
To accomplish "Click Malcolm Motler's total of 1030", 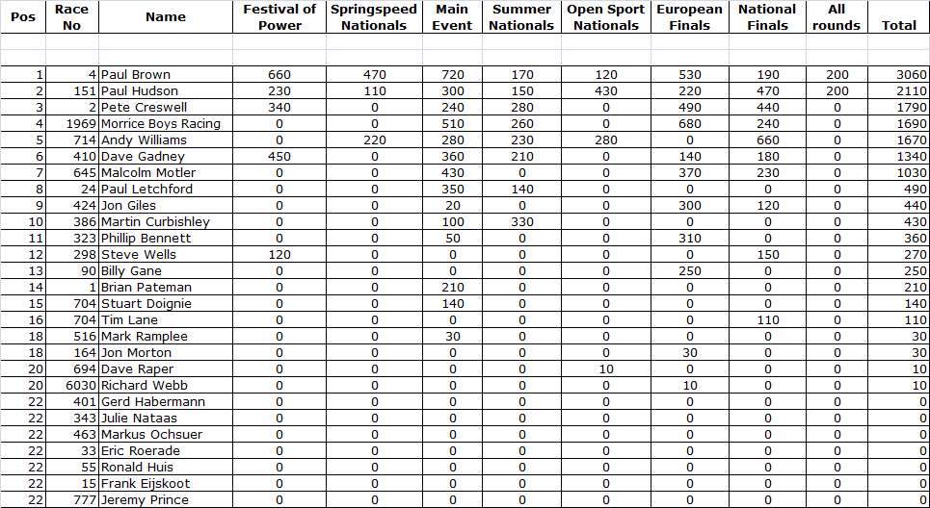I will 899,172.
